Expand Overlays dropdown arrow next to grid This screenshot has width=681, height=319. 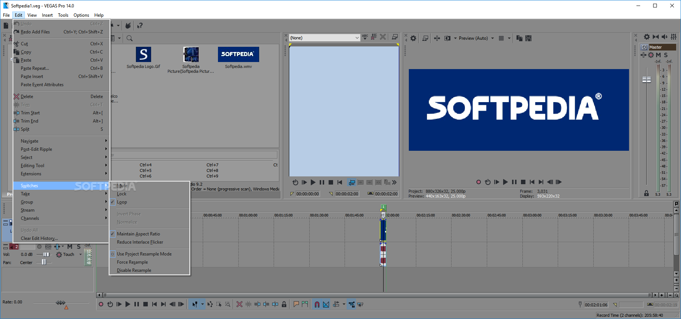tap(509, 38)
